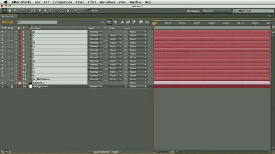275x154 pixels.
Task: Select the Pen tool
Action: pyautogui.click(x=46, y=11)
